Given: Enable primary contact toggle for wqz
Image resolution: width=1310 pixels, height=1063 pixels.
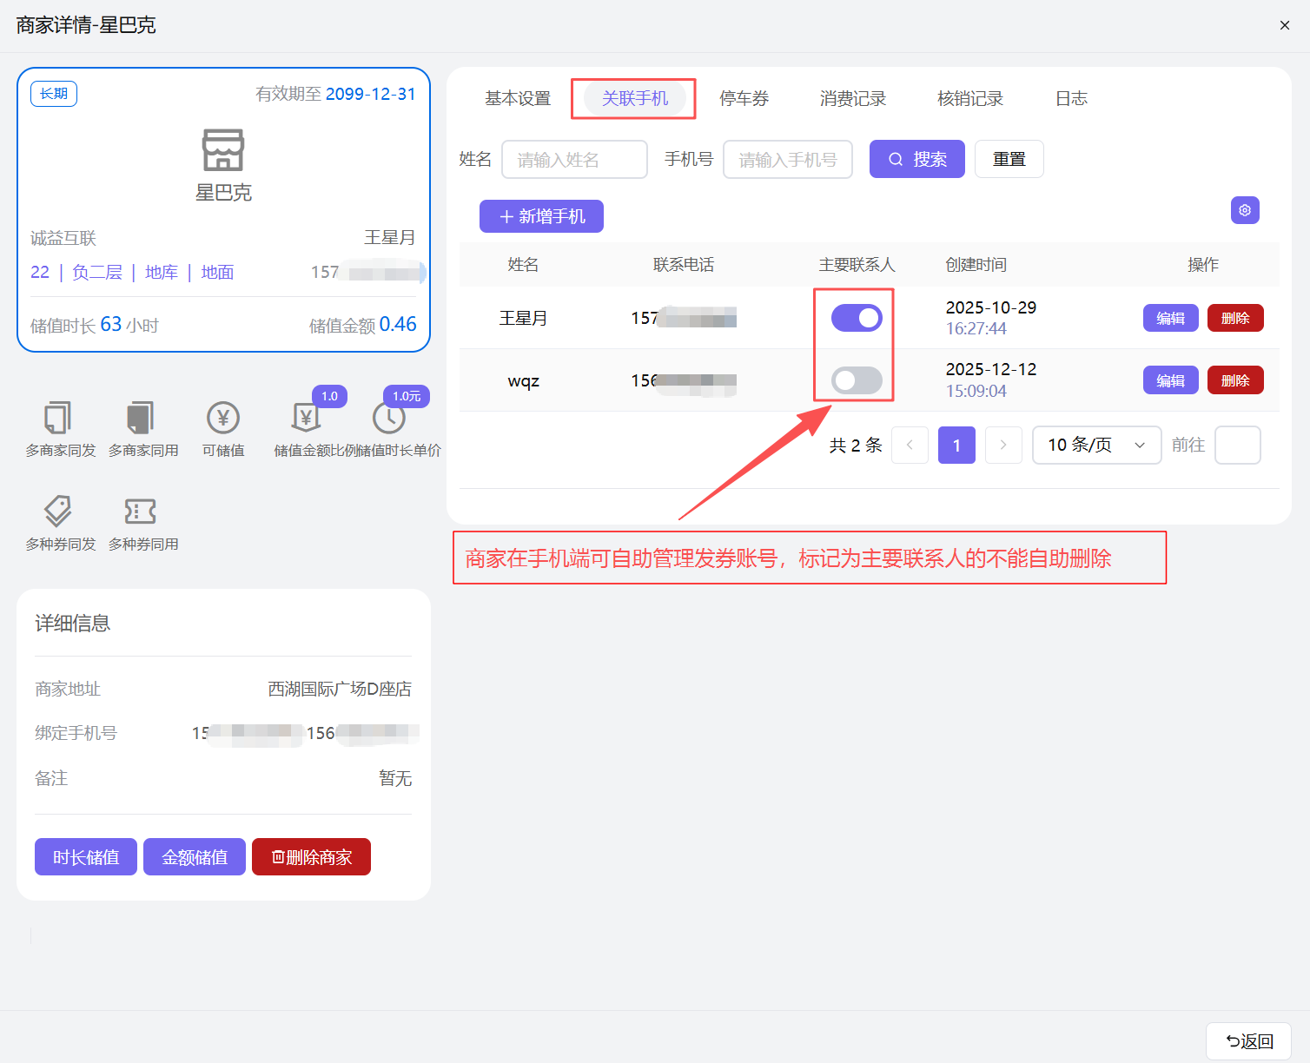Looking at the screenshot, I should (857, 380).
